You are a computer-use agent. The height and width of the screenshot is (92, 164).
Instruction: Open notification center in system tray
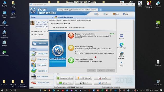tap(161, 90)
